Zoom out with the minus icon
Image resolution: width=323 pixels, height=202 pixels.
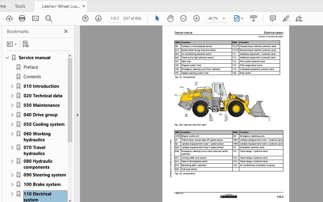pyautogui.click(x=183, y=18)
